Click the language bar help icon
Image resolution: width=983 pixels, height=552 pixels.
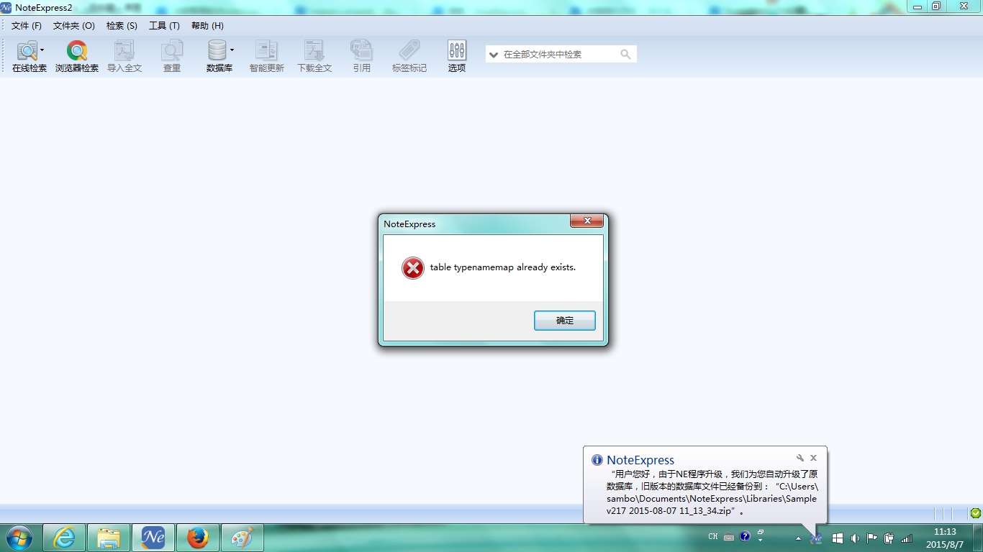745,536
